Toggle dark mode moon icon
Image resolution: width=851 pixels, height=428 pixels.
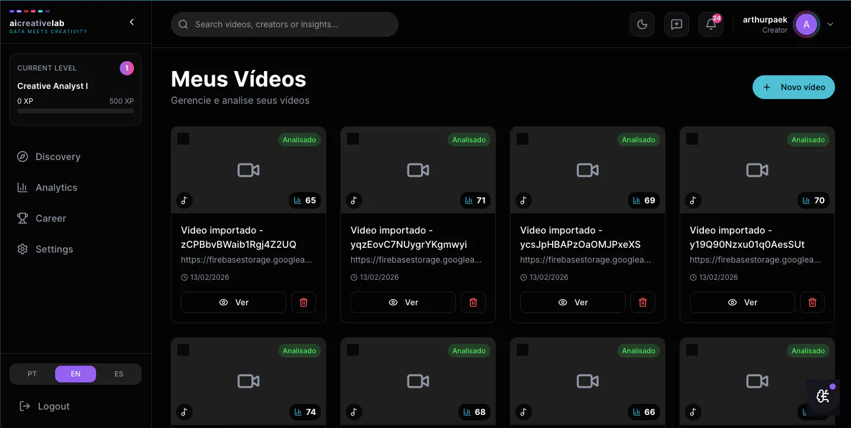pos(642,24)
